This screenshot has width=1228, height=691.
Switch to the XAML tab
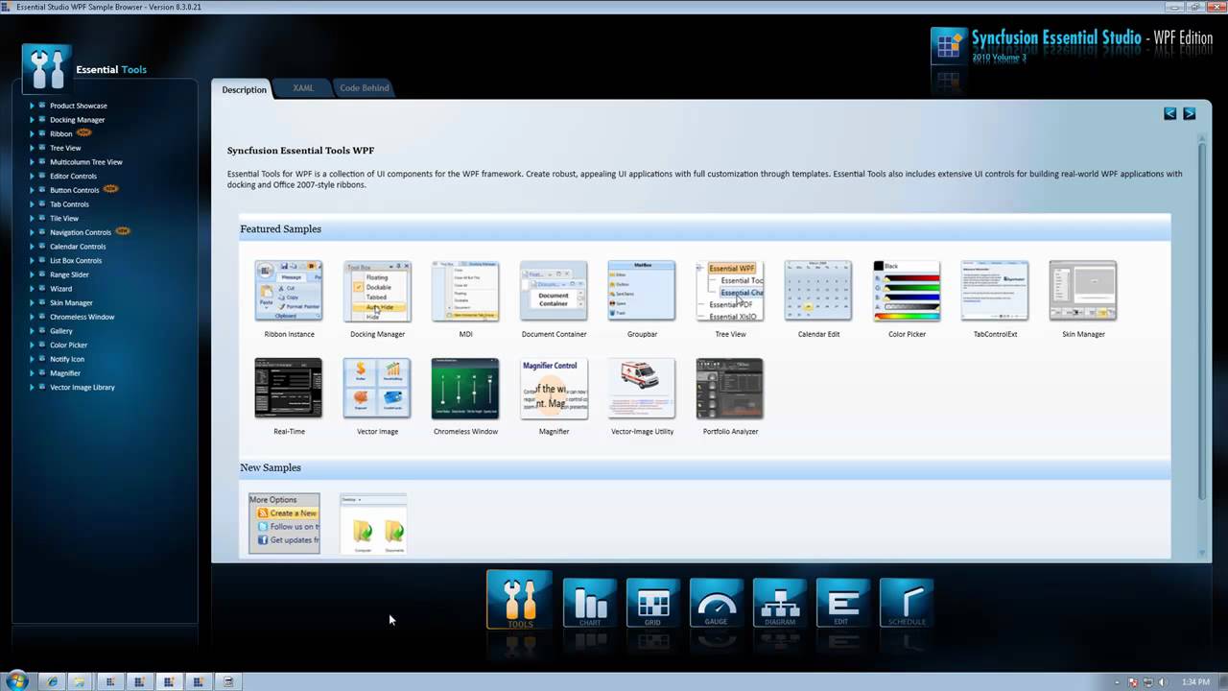click(303, 88)
